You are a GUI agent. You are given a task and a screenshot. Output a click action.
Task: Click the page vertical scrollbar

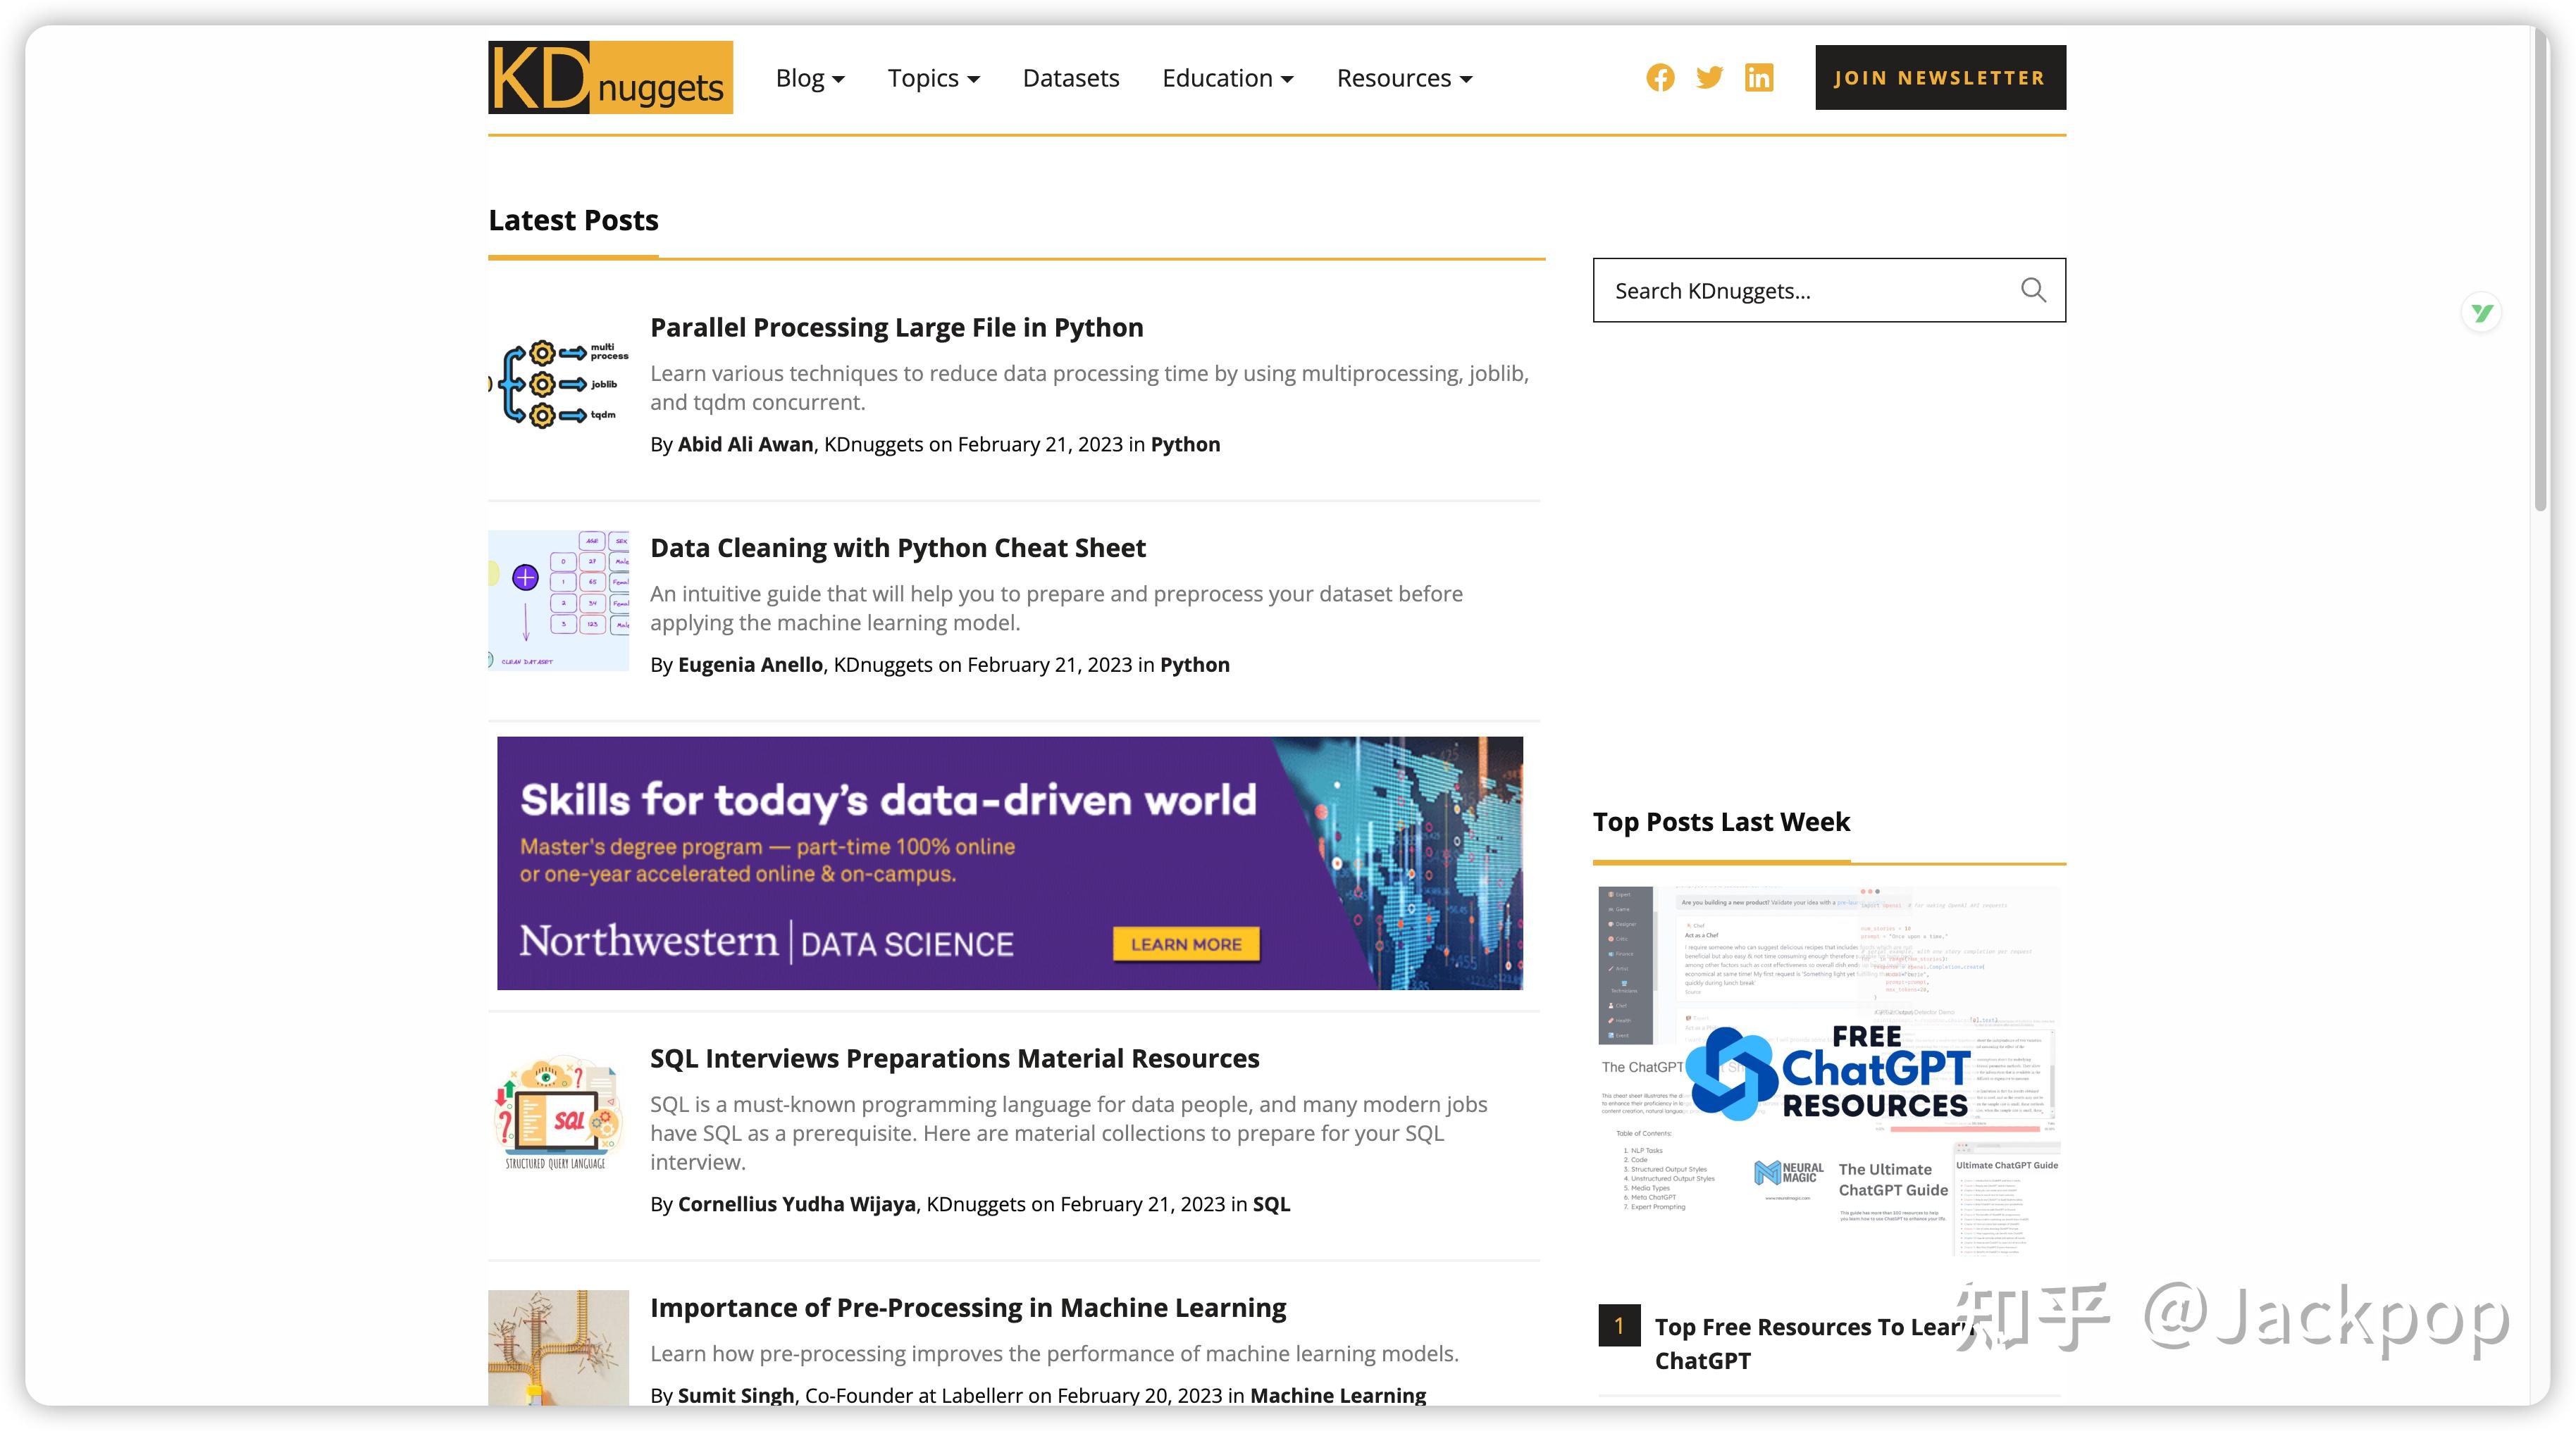tap(2541, 270)
